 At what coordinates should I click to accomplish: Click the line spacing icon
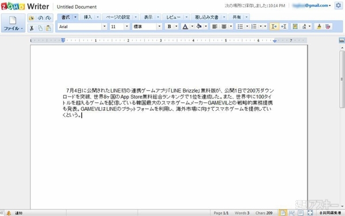[304, 26]
